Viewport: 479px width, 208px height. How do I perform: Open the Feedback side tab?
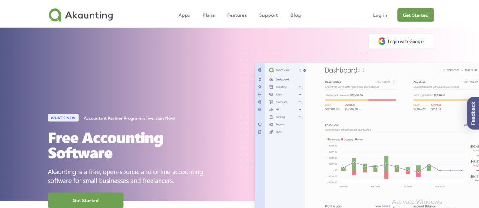(x=473, y=113)
